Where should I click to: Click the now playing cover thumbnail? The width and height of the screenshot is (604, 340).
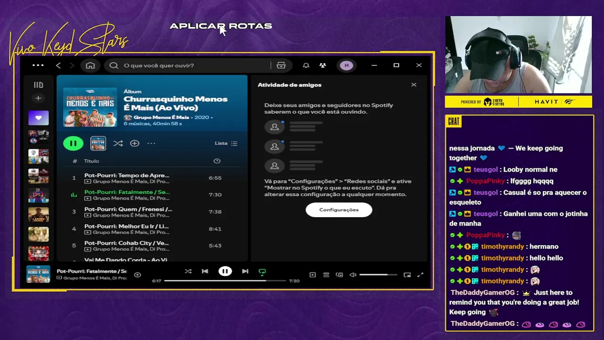coord(38,275)
